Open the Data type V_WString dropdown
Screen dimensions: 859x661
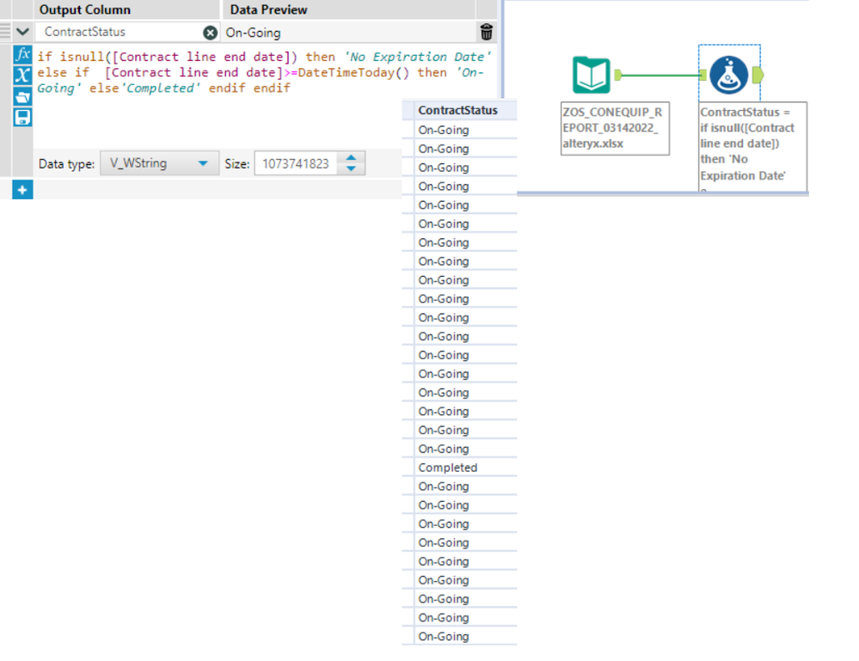click(159, 163)
